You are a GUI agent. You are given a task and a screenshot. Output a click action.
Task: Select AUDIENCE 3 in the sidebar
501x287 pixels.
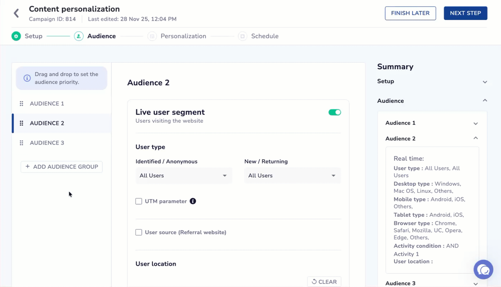point(47,142)
